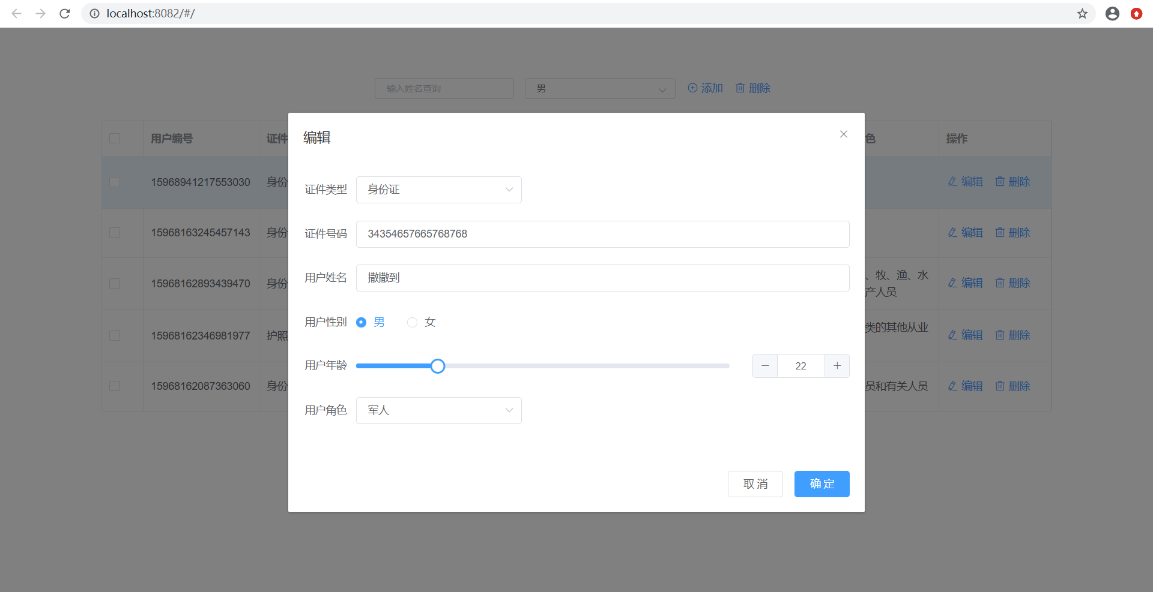Click 删除 for row 15968162893439470
This screenshot has height=592, width=1153.
click(x=1012, y=283)
